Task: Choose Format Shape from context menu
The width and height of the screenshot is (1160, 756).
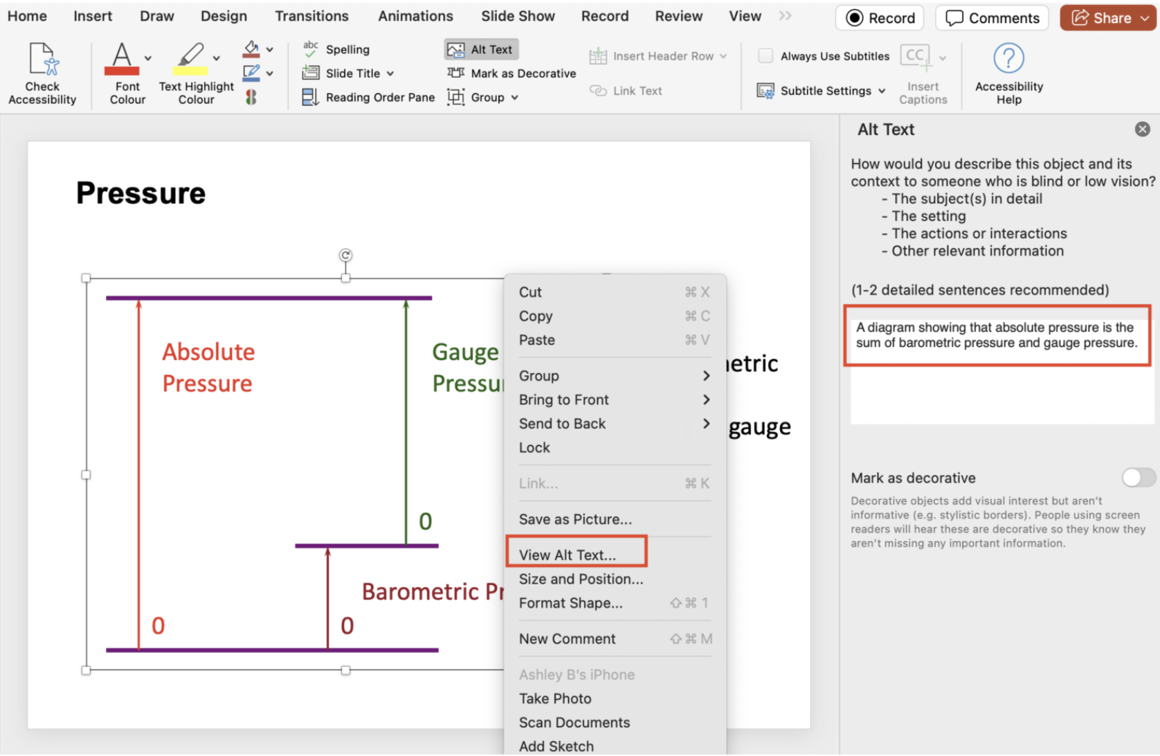Action: tap(615, 603)
